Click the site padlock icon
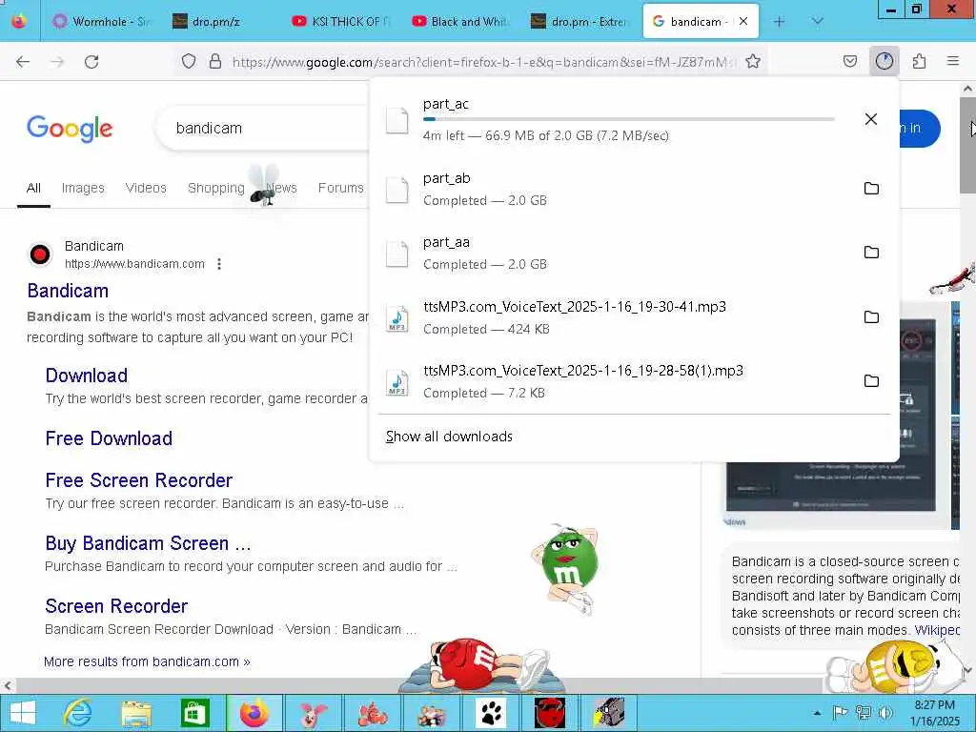 click(214, 61)
